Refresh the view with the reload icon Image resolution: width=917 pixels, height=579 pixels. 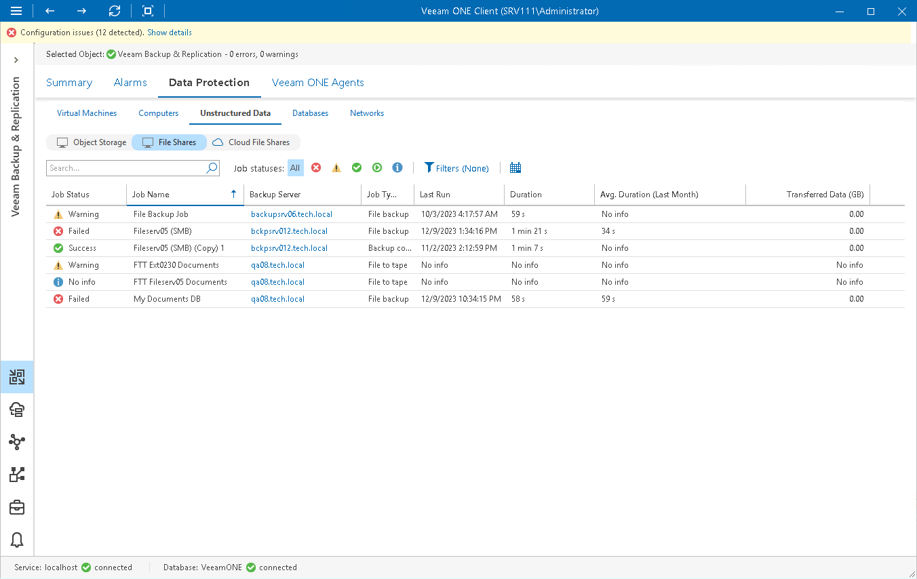pyautogui.click(x=115, y=11)
